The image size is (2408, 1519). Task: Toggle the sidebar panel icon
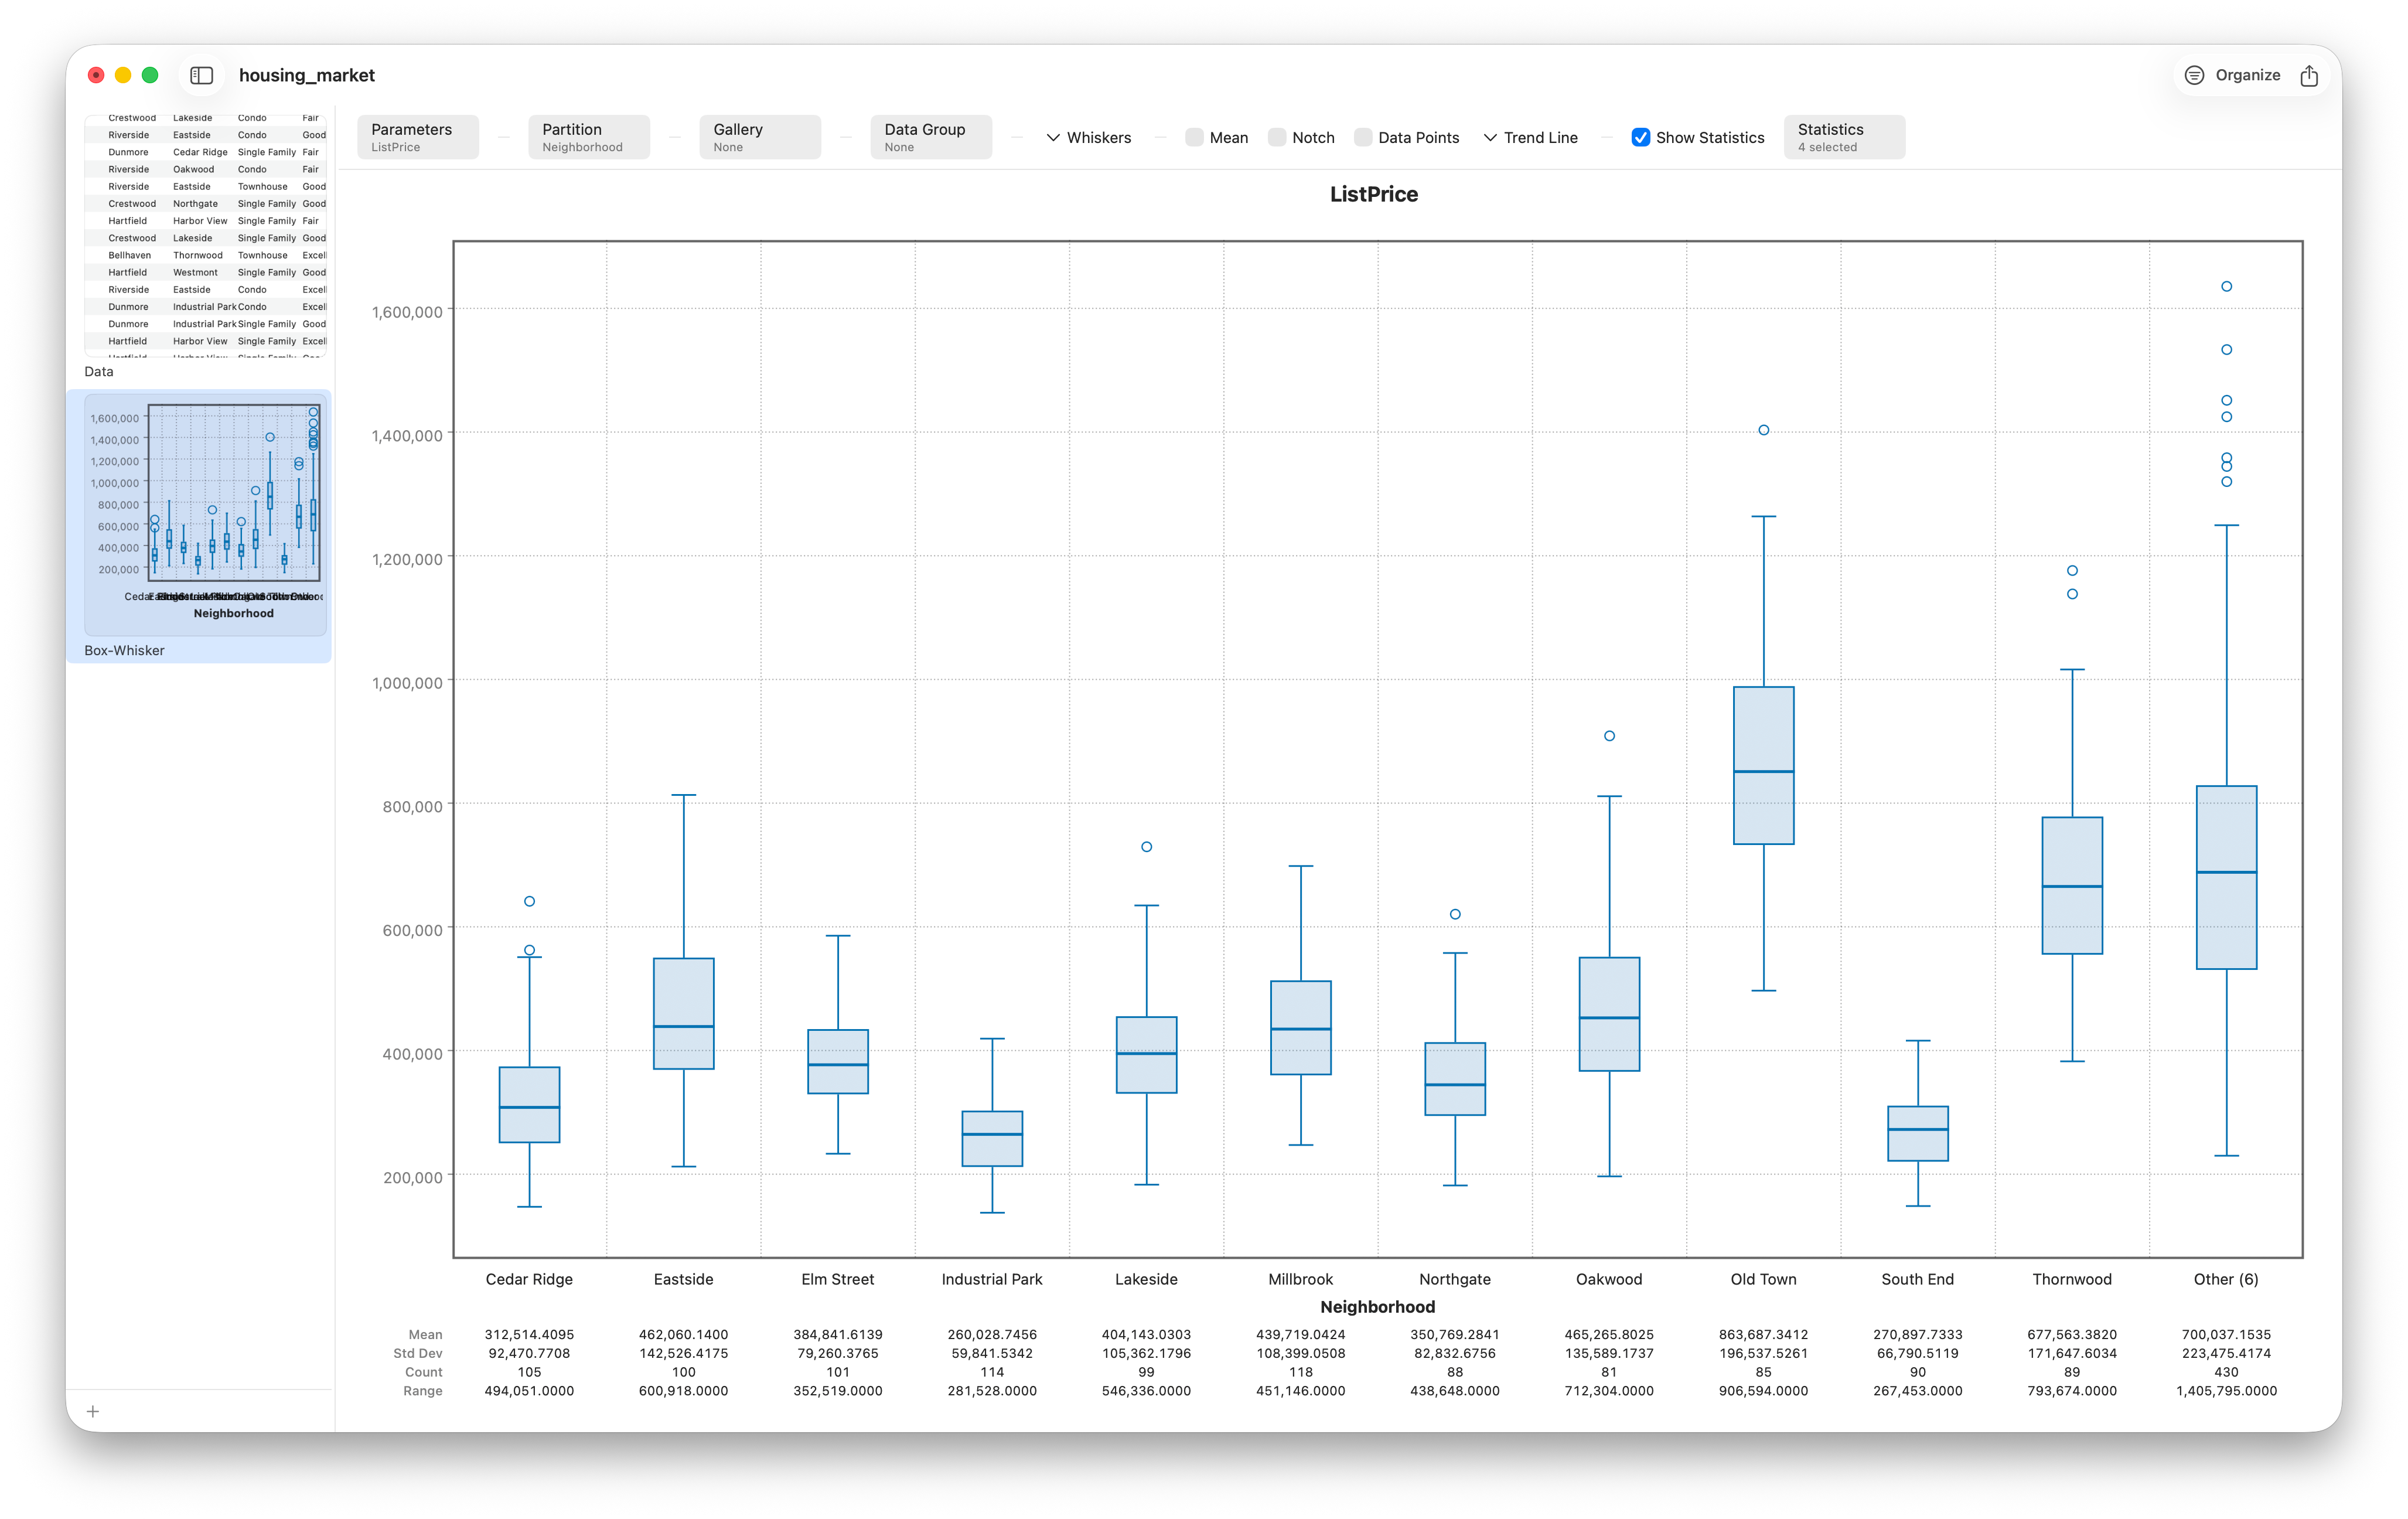(x=202, y=75)
